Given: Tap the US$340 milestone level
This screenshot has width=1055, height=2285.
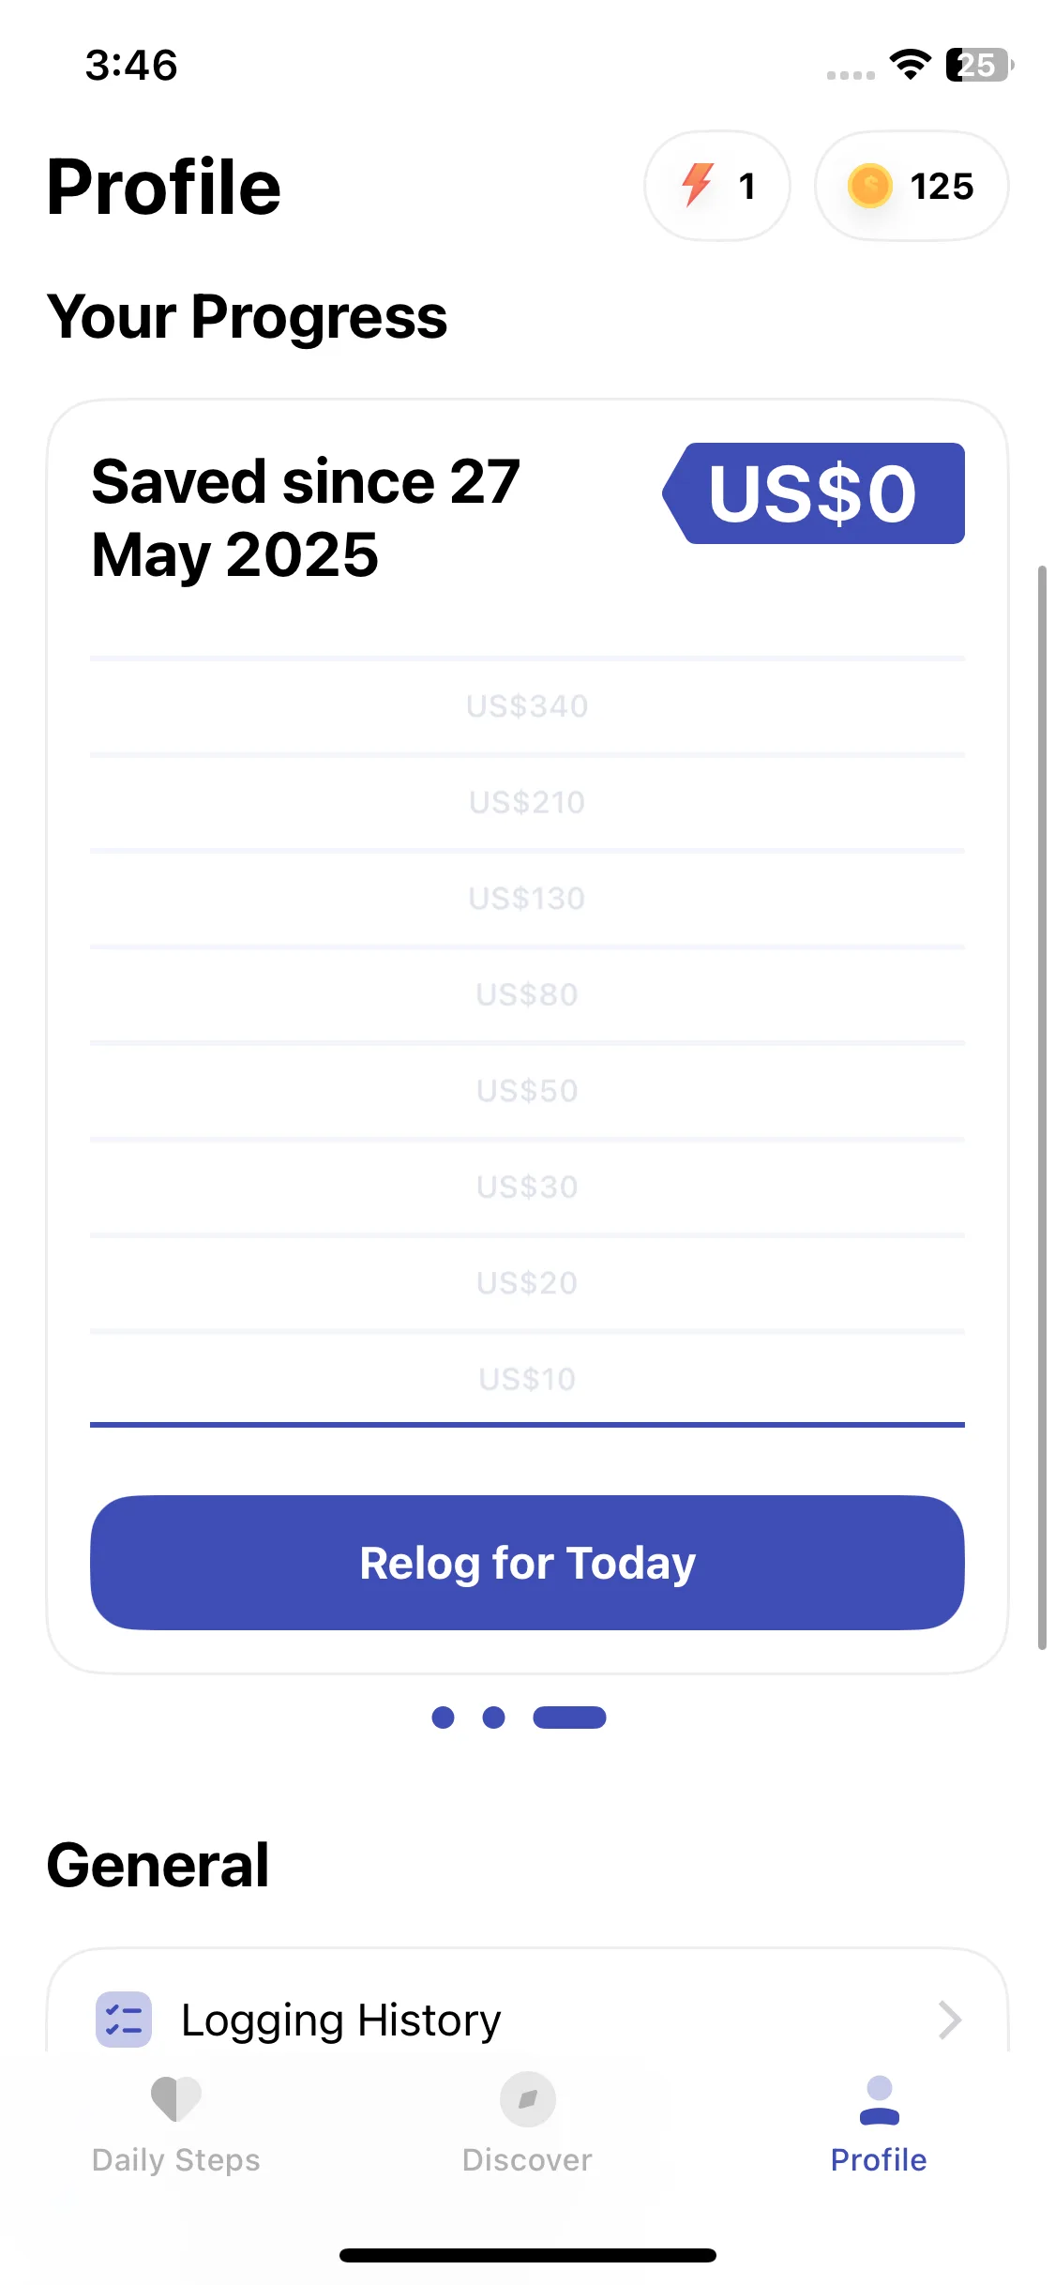Looking at the screenshot, I should click(527, 706).
